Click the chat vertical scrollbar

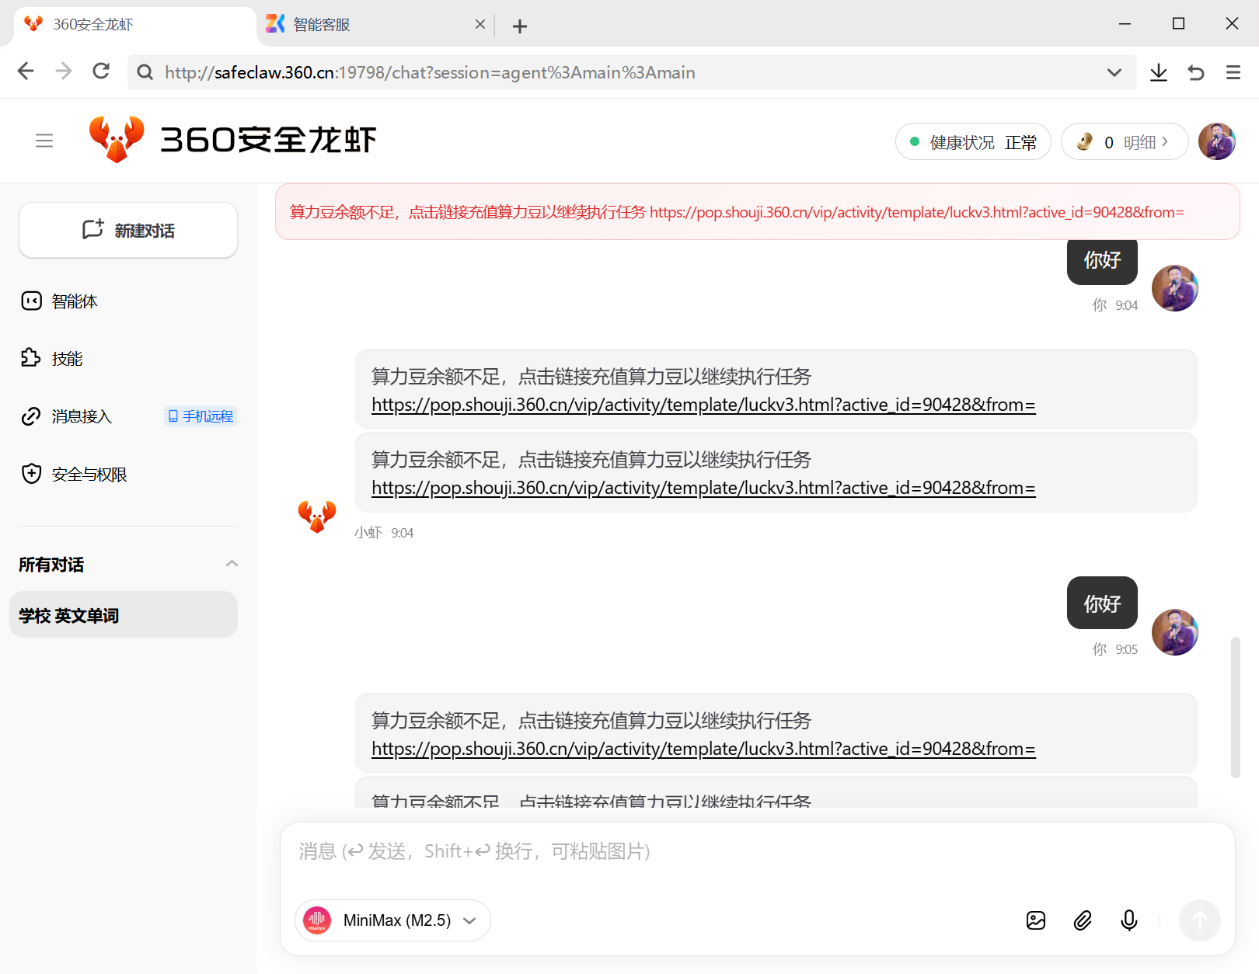pyautogui.click(x=1235, y=707)
